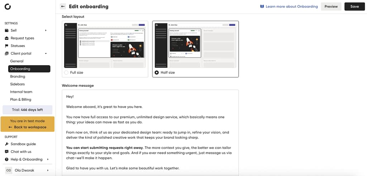The height and width of the screenshot is (176, 367).
Task: Expand the Sell submenu arrow
Action: pos(46,30)
